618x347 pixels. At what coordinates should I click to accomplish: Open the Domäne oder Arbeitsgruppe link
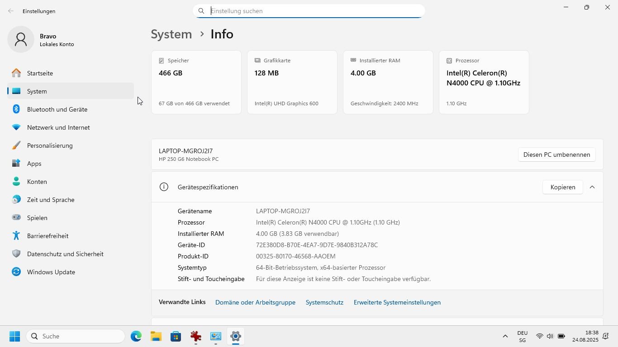pos(255,302)
